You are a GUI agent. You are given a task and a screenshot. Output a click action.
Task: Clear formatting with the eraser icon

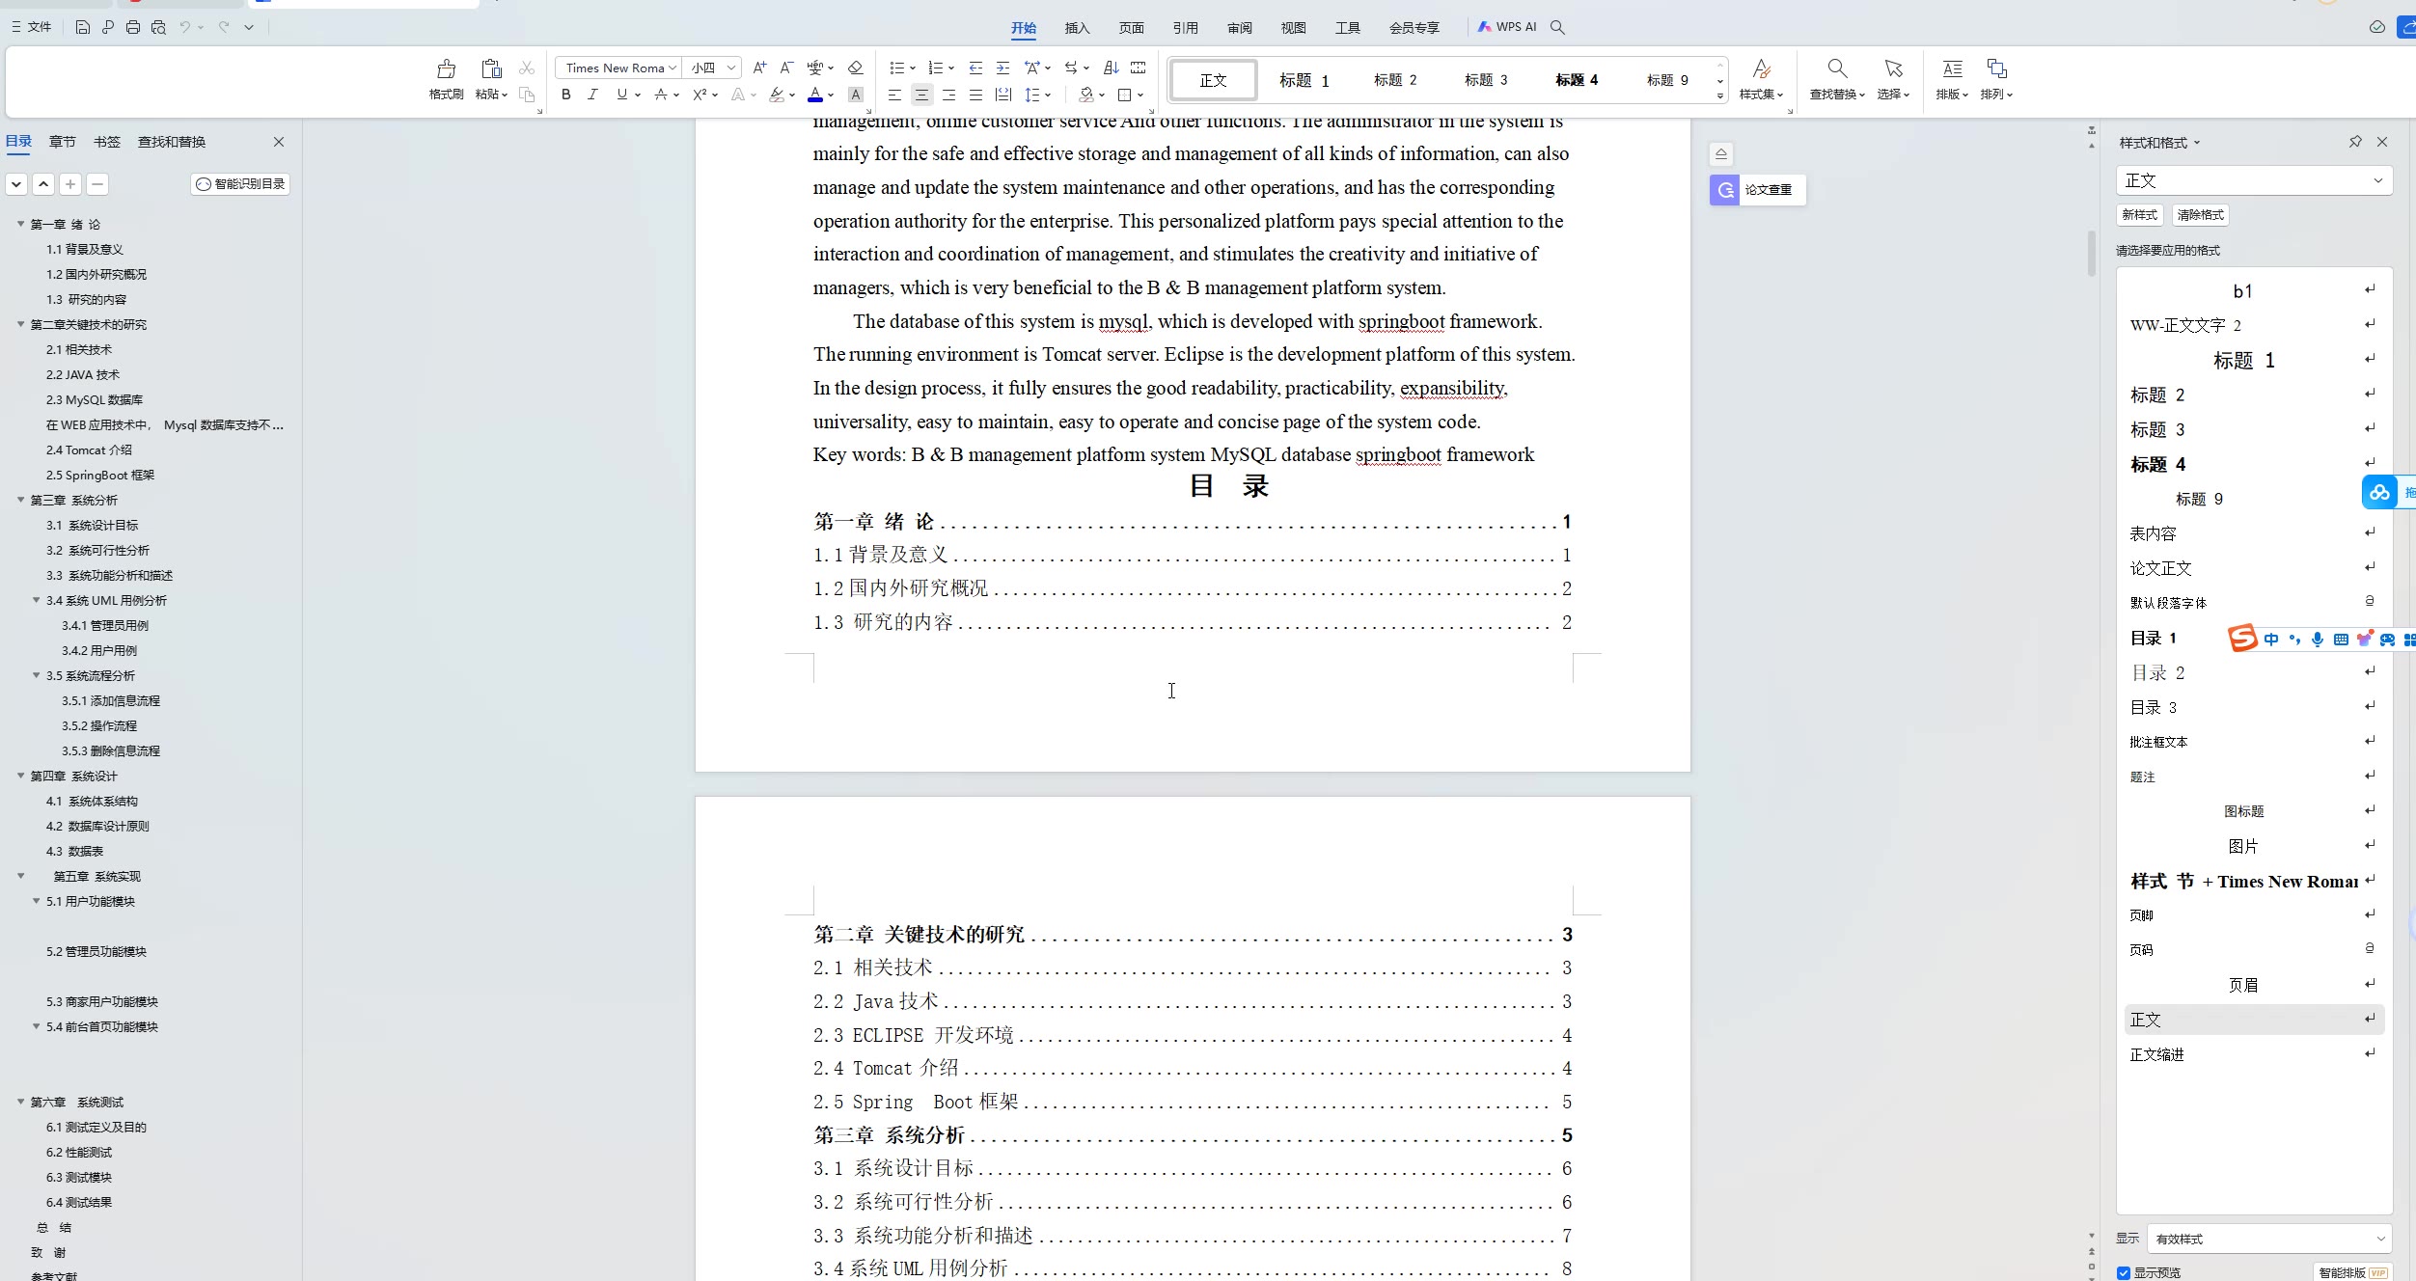coord(855,68)
